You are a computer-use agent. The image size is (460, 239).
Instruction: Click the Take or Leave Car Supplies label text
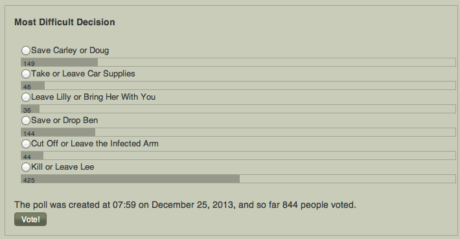(x=83, y=74)
